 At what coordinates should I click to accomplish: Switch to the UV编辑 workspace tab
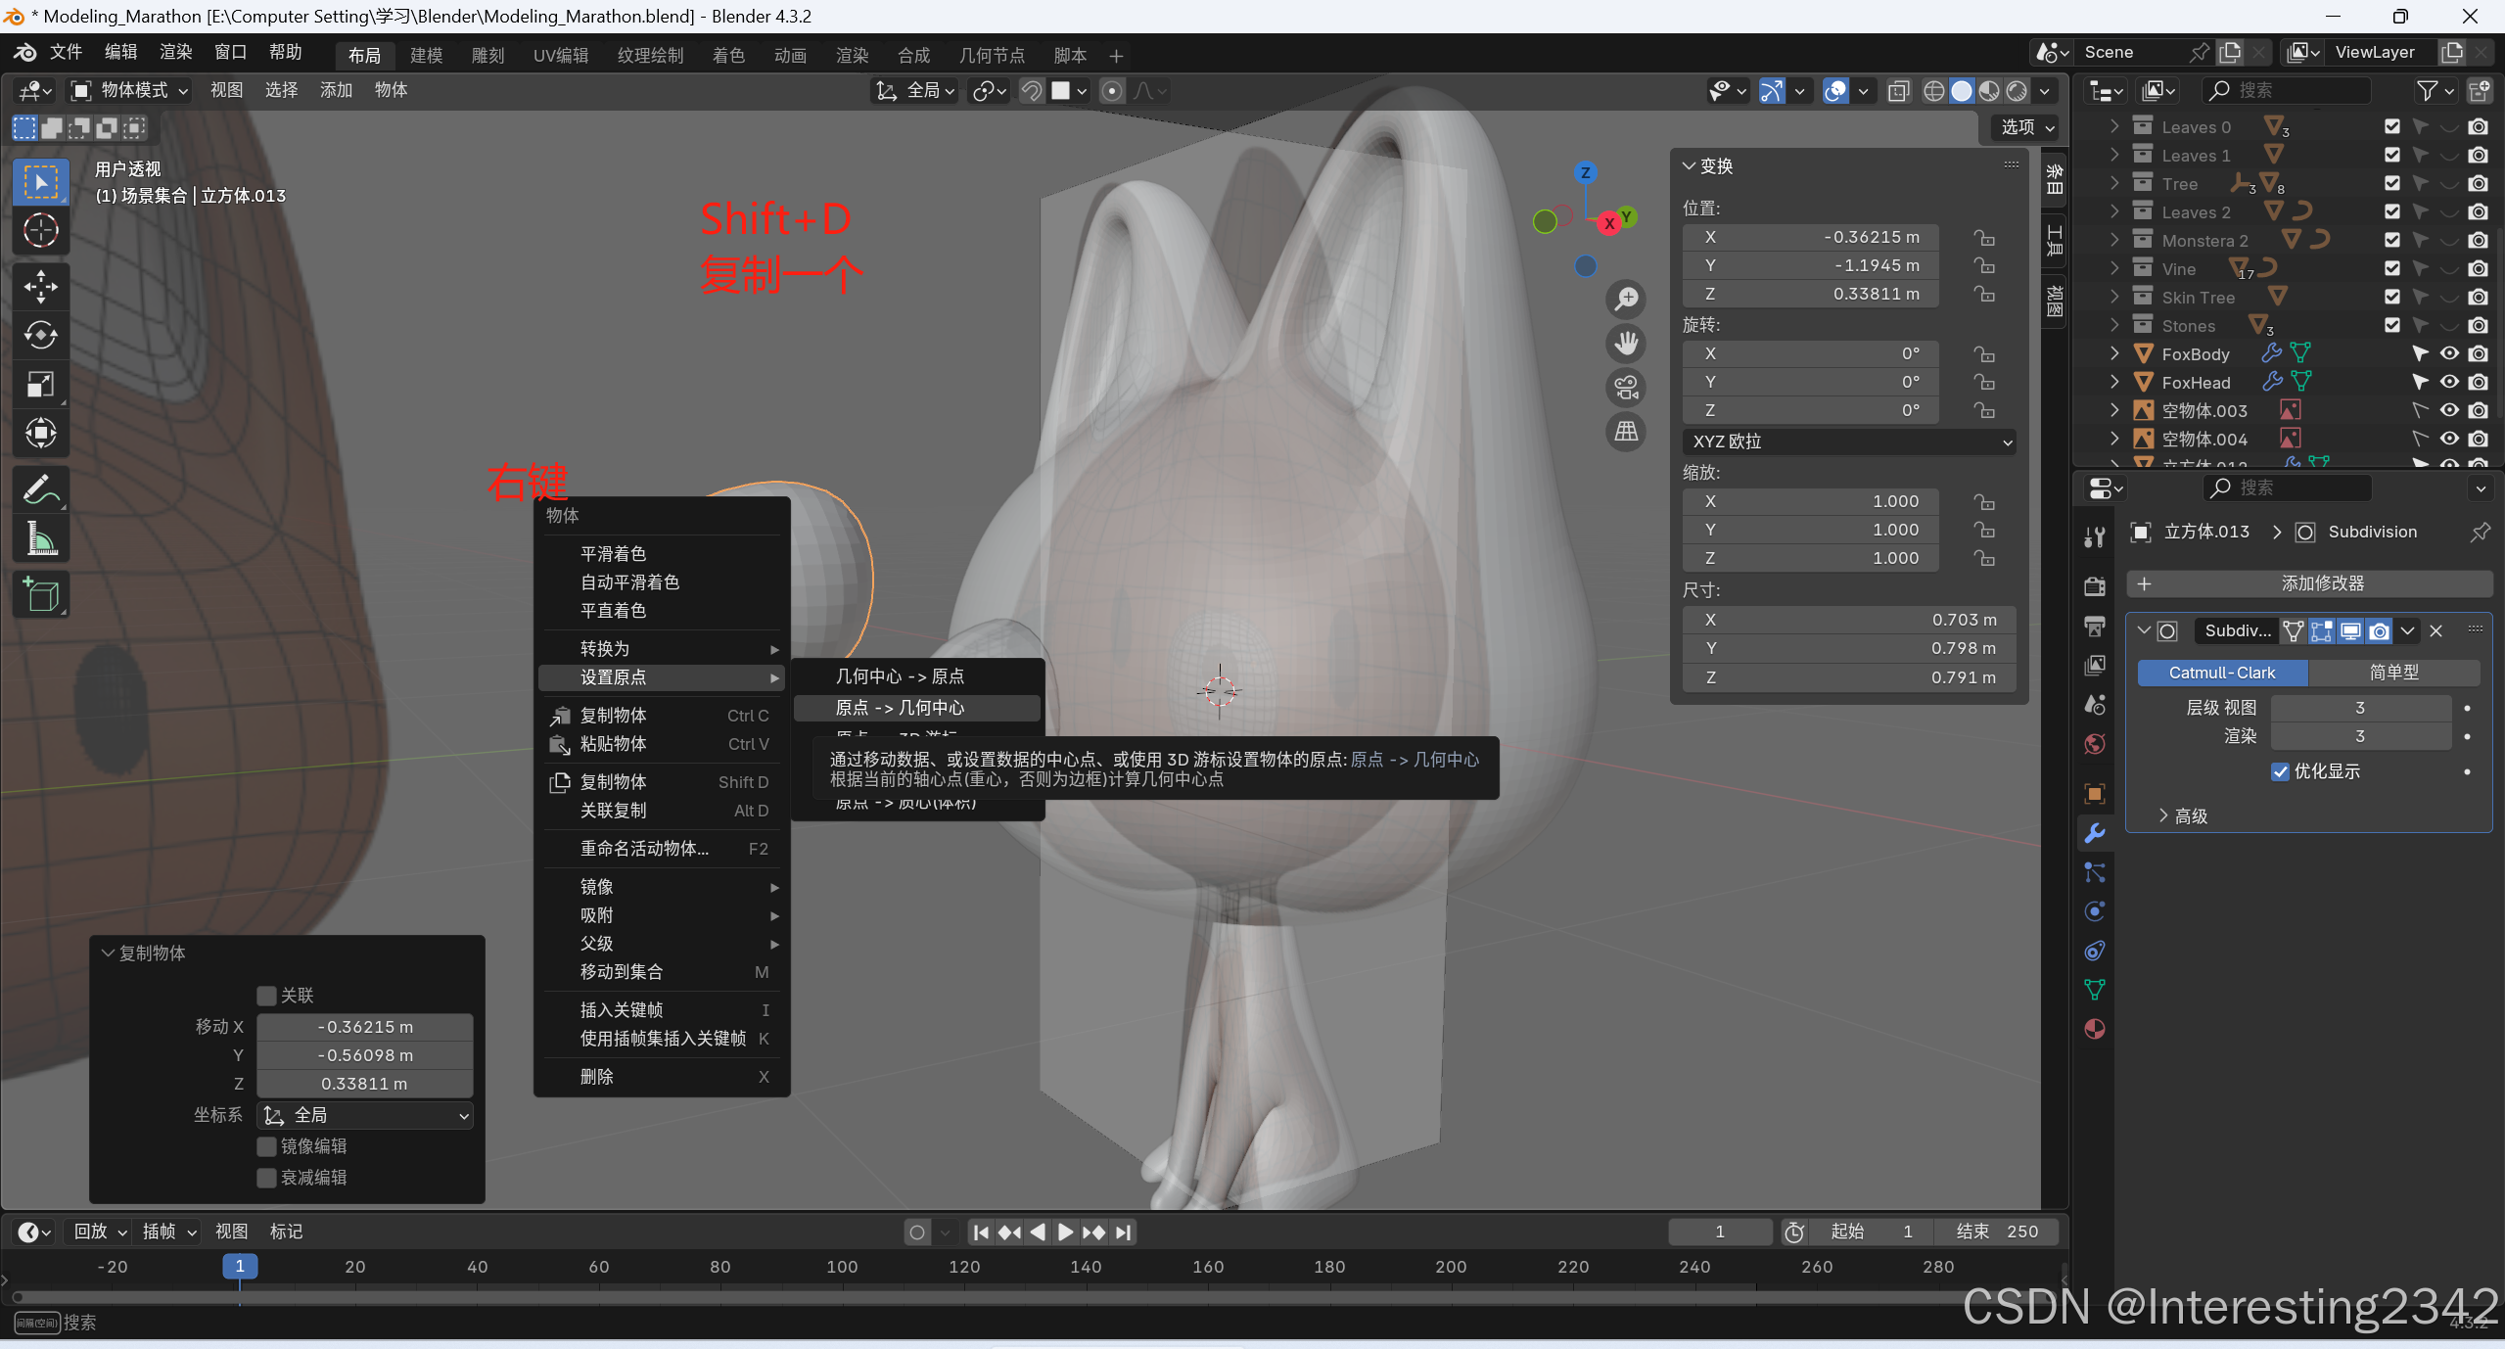click(561, 56)
